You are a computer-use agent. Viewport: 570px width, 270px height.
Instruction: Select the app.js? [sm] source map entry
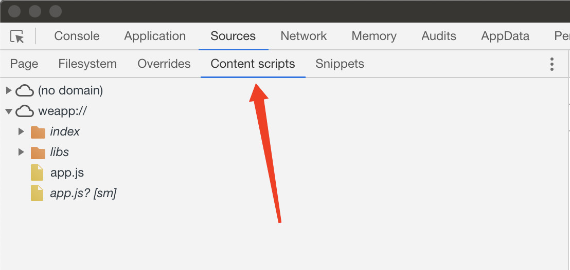(83, 194)
